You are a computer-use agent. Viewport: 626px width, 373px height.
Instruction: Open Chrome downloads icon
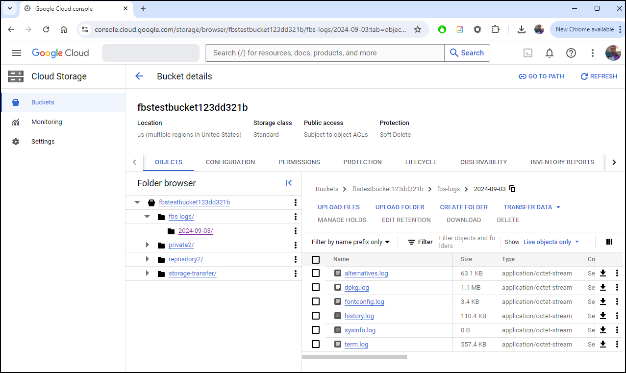(522, 29)
